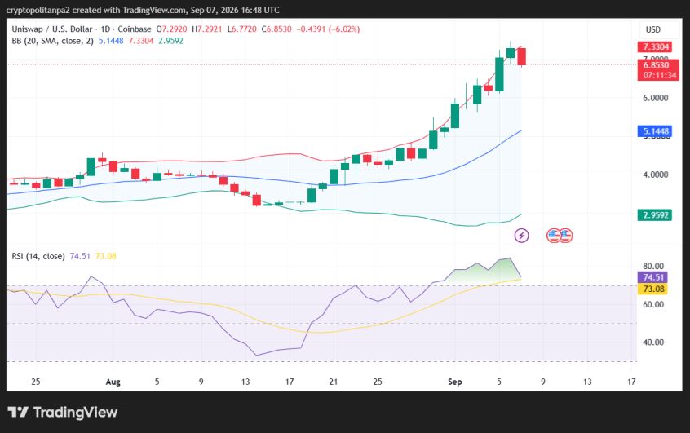This screenshot has height=433, width=690.
Task: Click the red 7.3304 upper band price tag
Action: click(655, 46)
